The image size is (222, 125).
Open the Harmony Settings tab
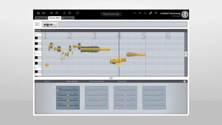[97, 81]
